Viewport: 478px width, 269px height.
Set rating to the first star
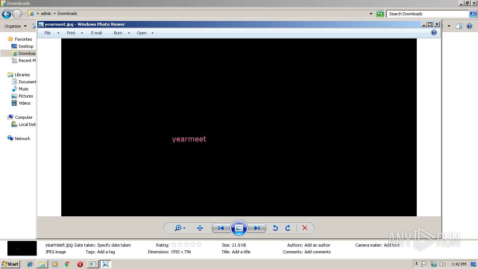pos(174,245)
